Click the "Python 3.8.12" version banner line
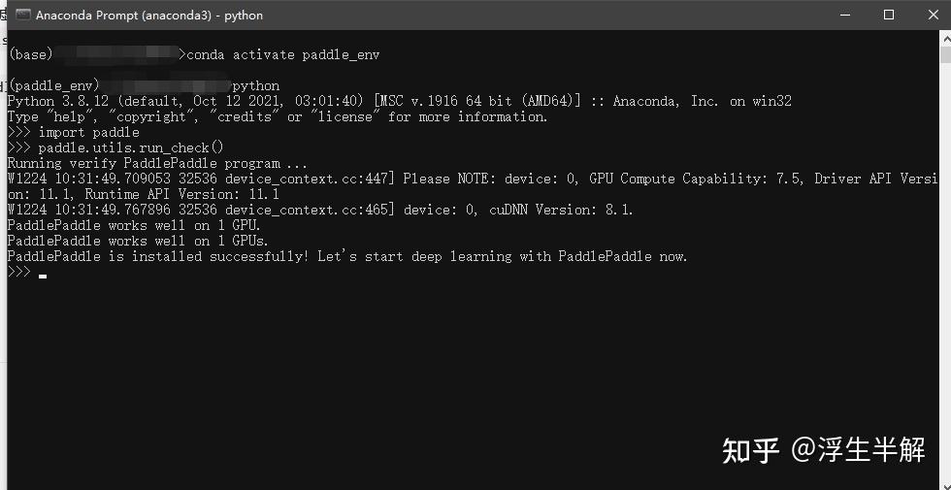 (400, 101)
